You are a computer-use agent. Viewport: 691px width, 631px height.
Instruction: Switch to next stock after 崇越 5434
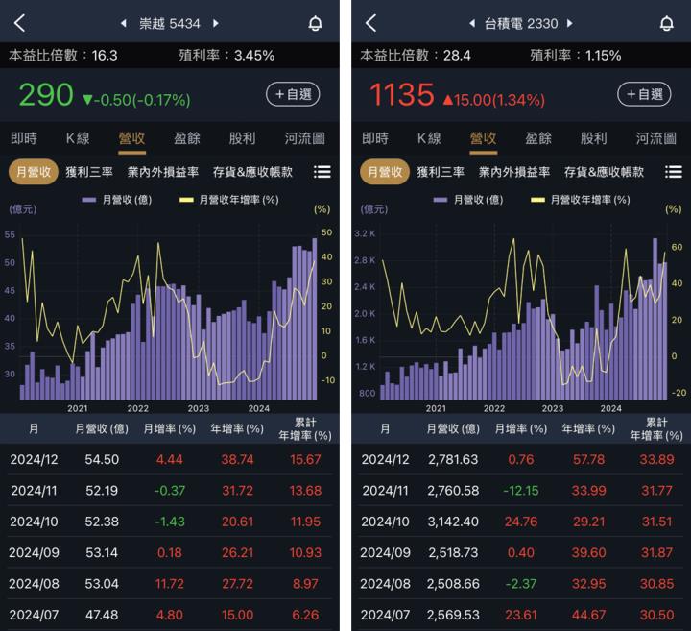pos(216,23)
